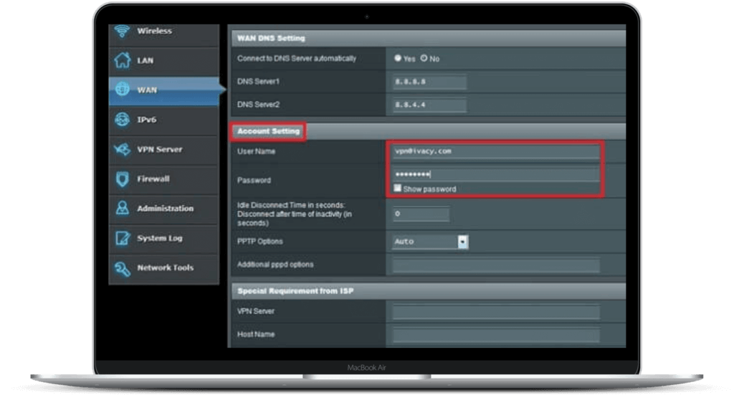Go to IPv6 settings
The height and width of the screenshot is (395, 734).
(164, 120)
